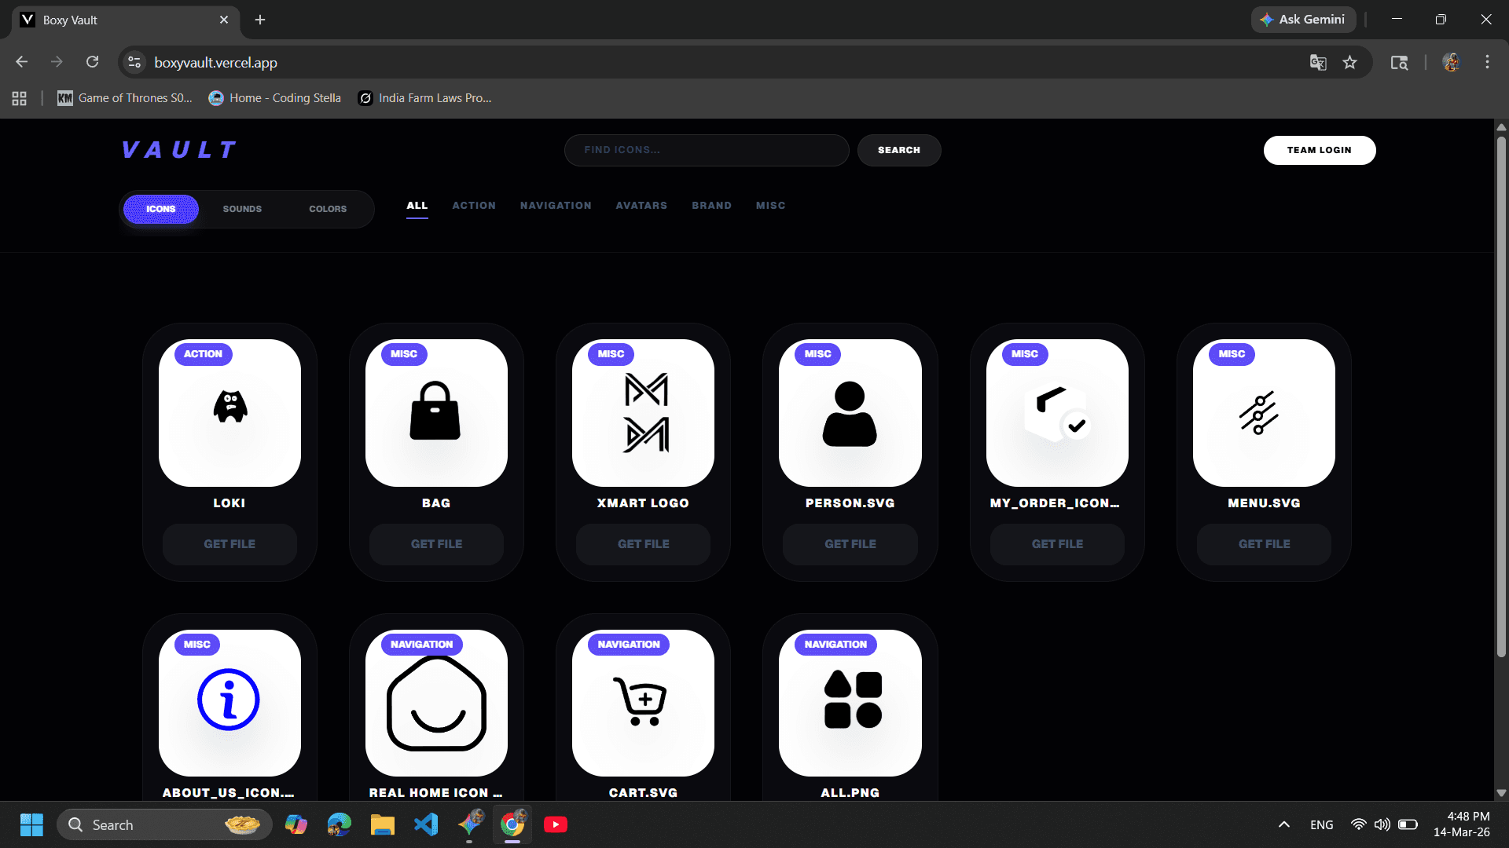Switch to the Colors section
This screenshot has width=1509, height=848.
pos(328,209)
